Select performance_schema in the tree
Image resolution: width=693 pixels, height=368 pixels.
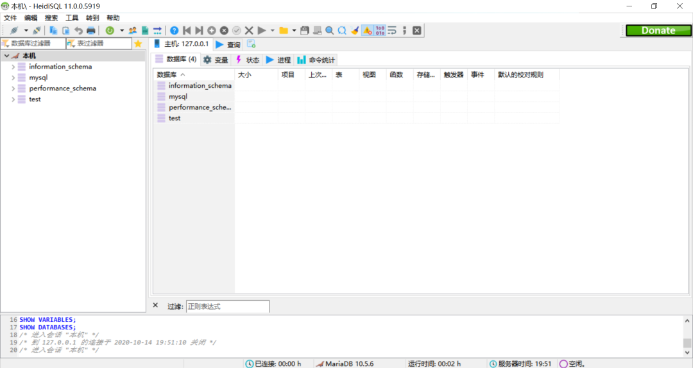click(x=62, y=88)
